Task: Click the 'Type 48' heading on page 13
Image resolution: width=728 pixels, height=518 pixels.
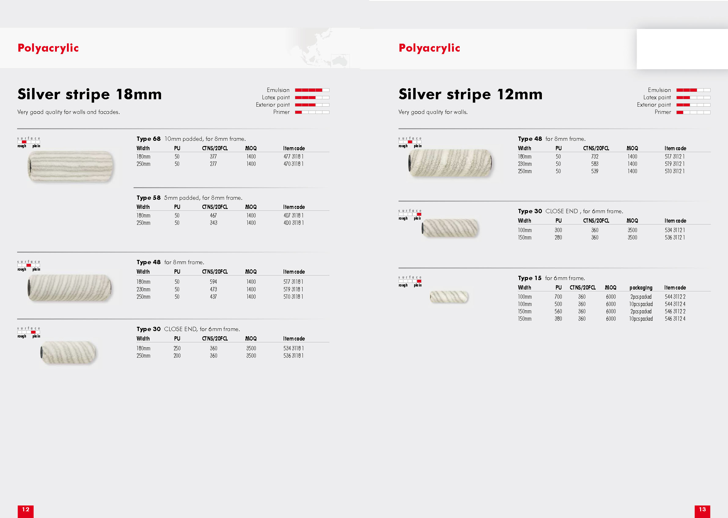Action: pos(530,139)
